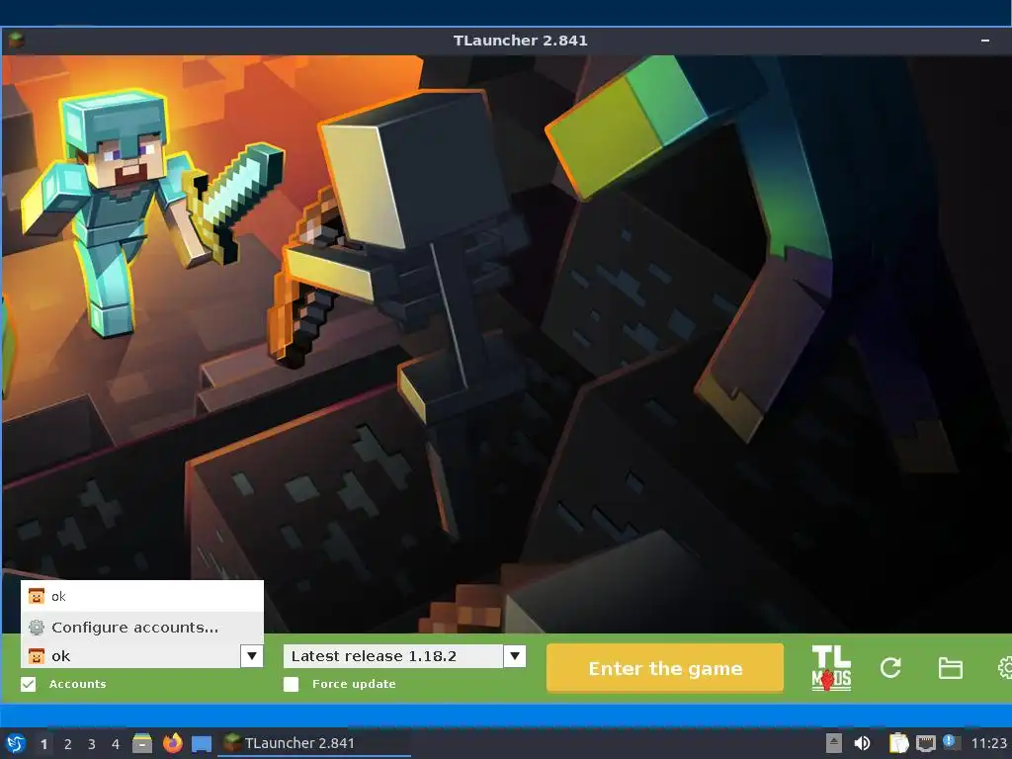This screenshot has width=1012, height=759.
Task: Open the launcher settings gear icon
Action: [1005, 668]
